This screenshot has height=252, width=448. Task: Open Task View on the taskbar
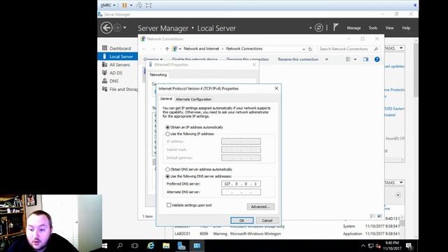click(x=134, y=246)
